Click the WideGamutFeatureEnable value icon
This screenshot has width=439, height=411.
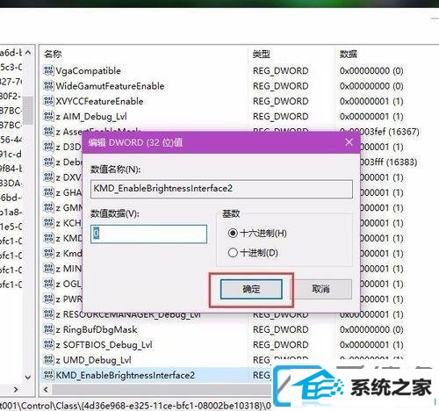click(x=48, y=86)
